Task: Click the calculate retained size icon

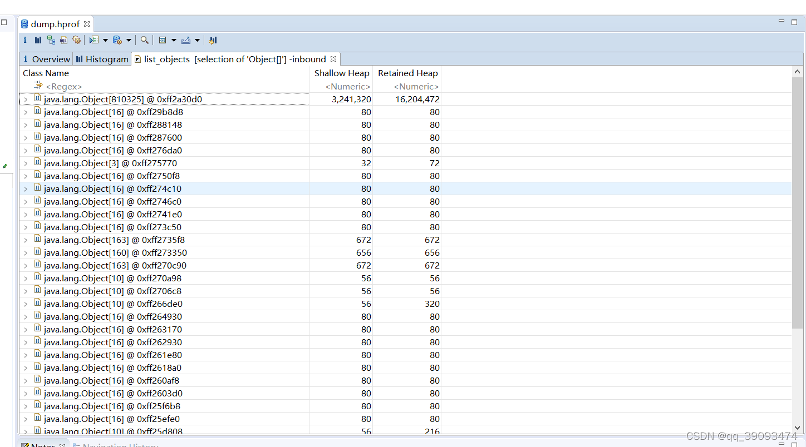Action: click(x=163, y=40)
